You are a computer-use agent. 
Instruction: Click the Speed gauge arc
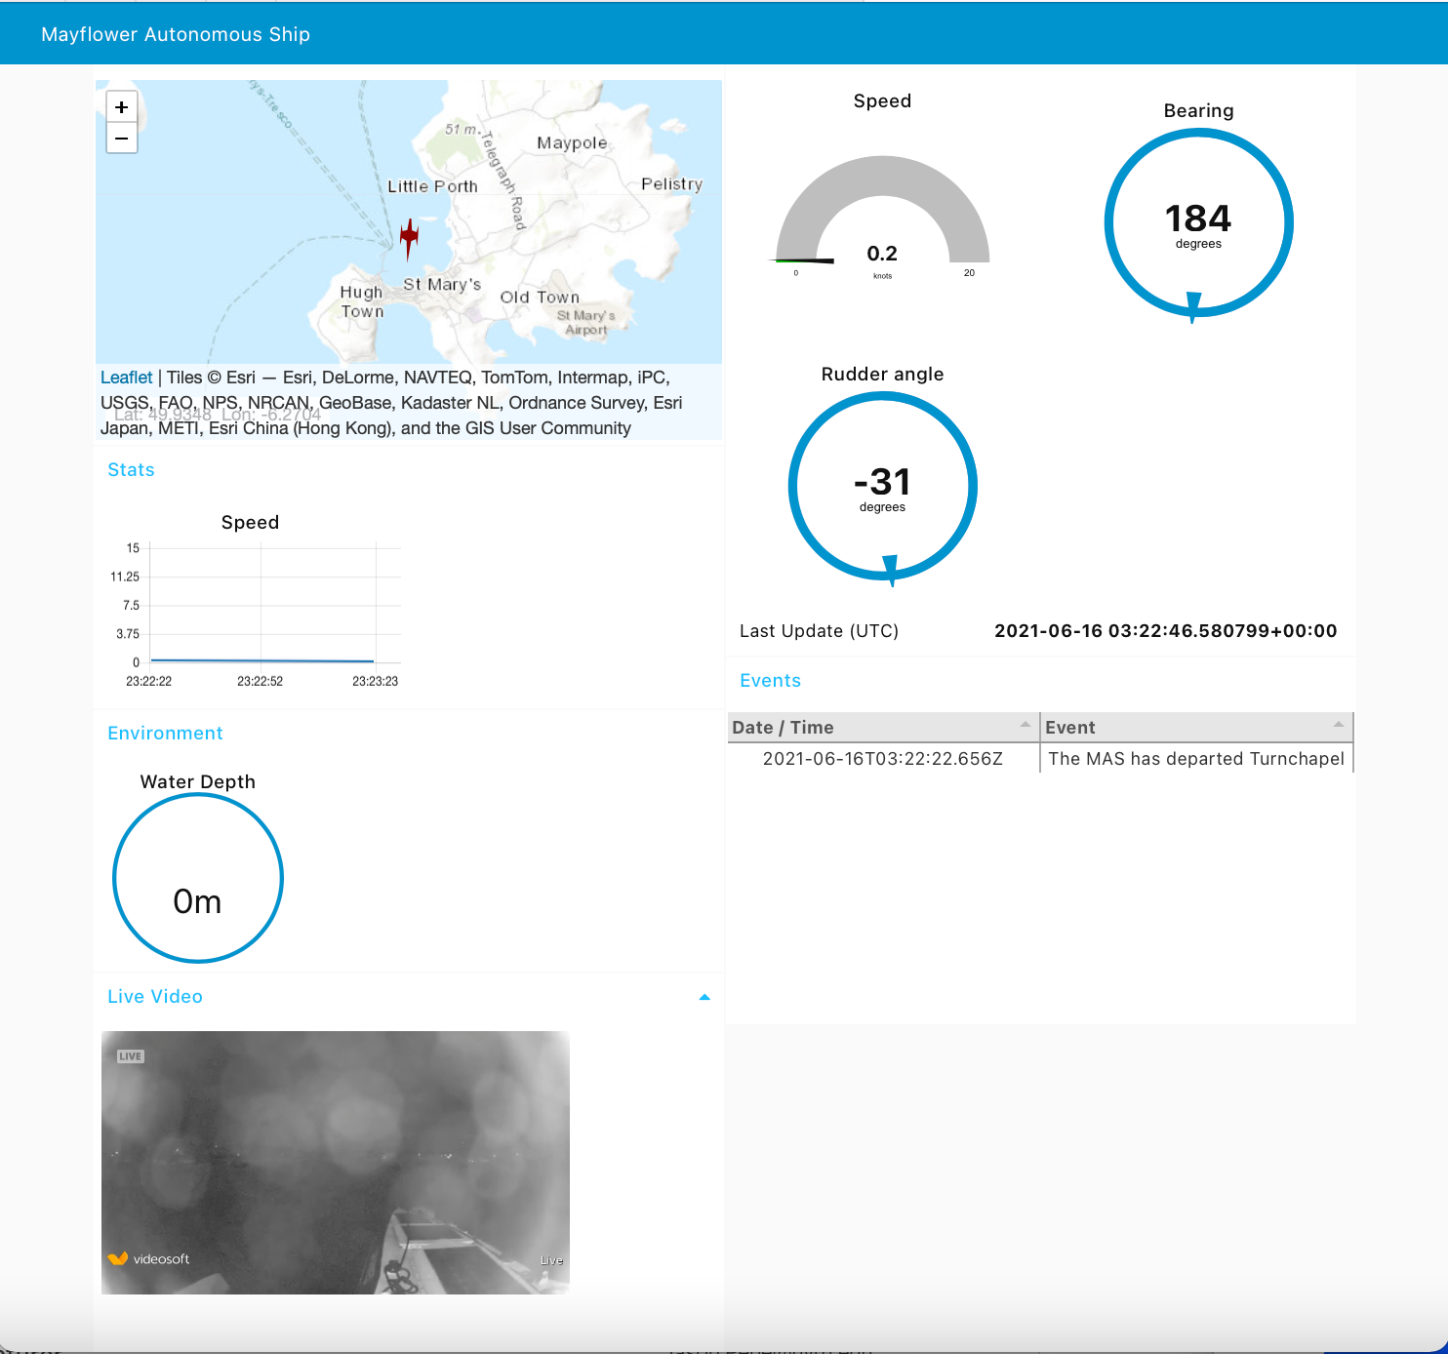[882, 180]
